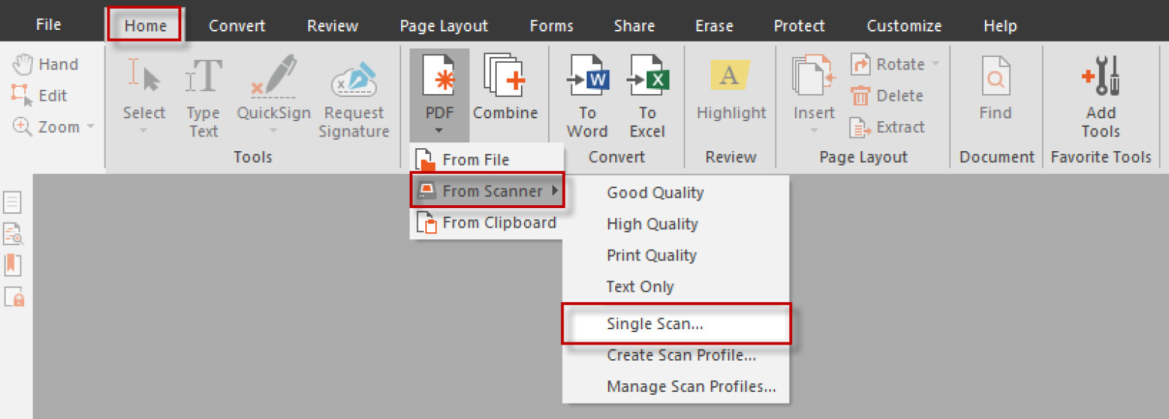Activate the Edit tool
1169x419 pixels.
(x=39, y=96)
